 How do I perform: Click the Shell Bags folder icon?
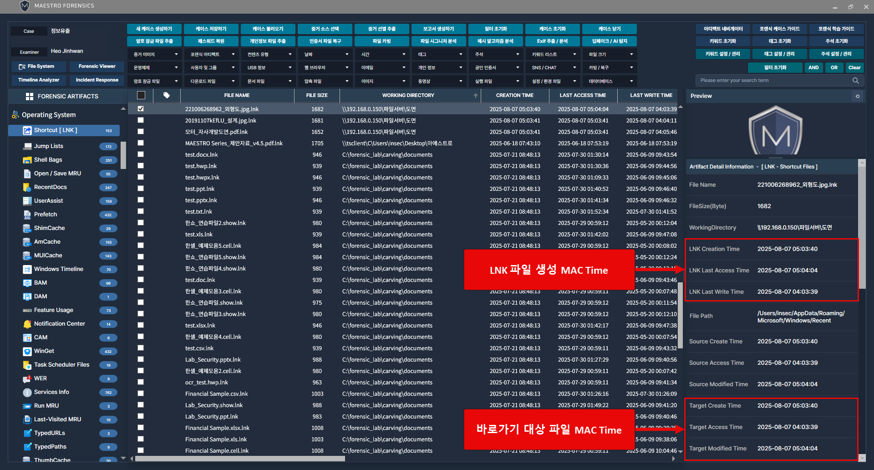coord(27,160)
